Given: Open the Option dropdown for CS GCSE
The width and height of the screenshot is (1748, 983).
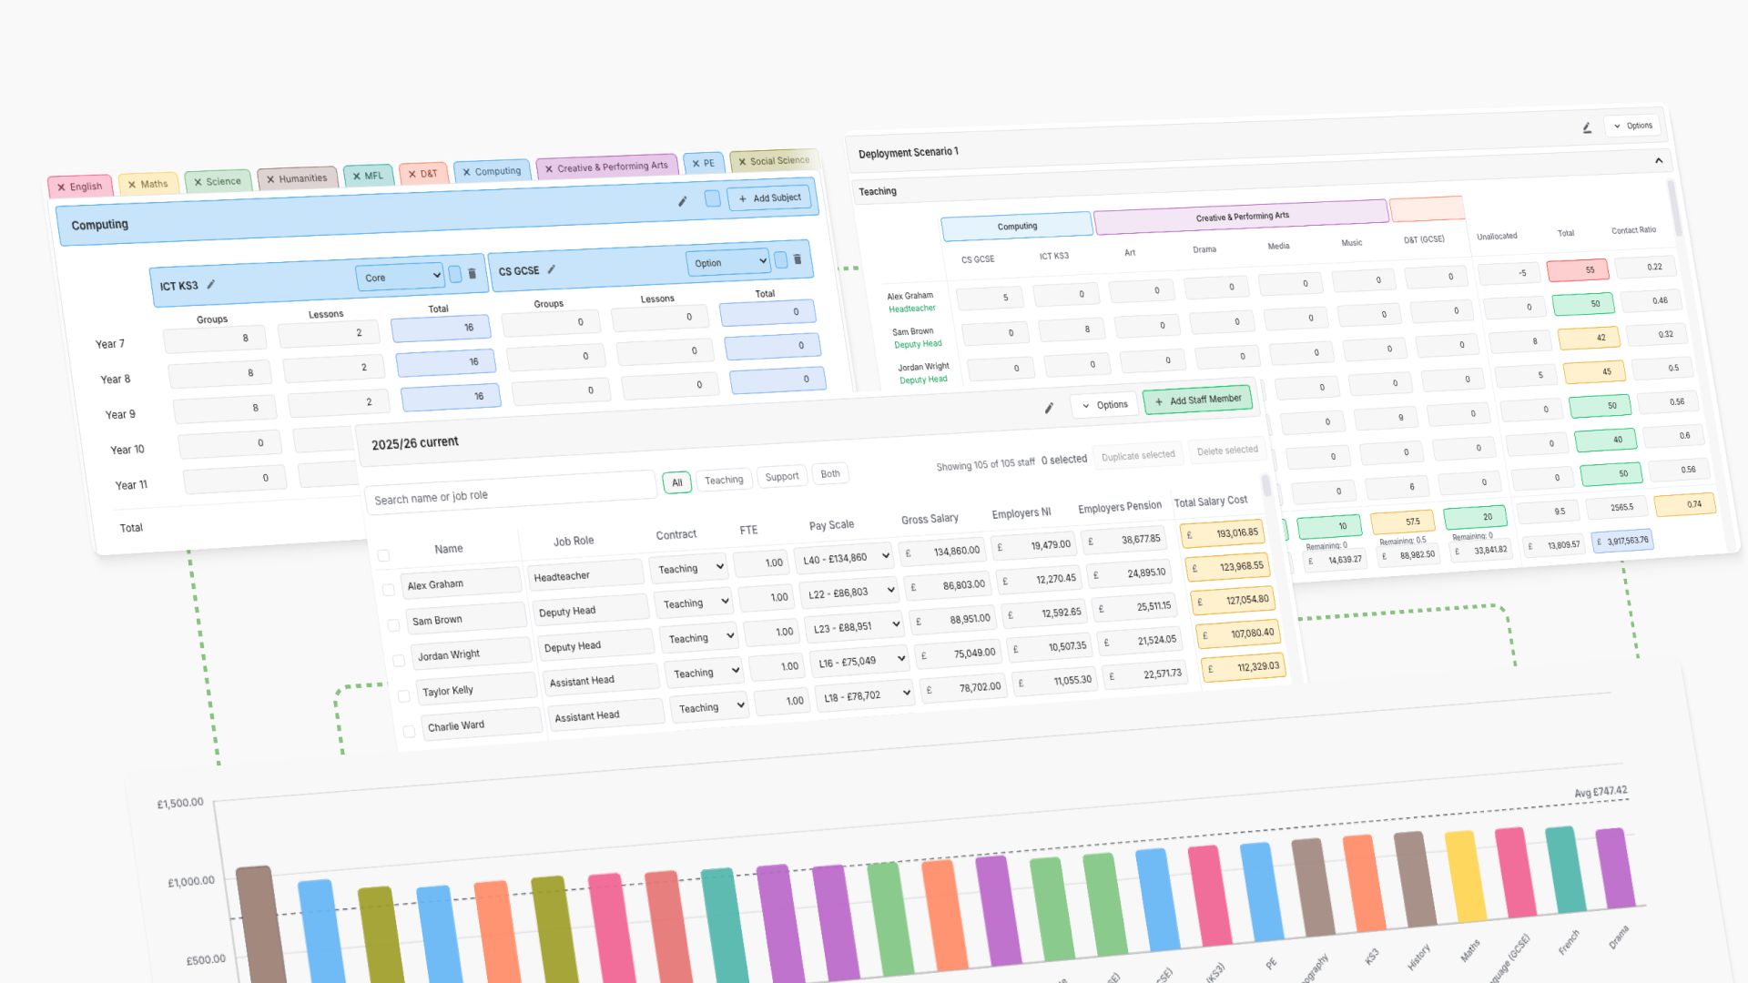Looking at the screenshot, I should click(727, 262).
